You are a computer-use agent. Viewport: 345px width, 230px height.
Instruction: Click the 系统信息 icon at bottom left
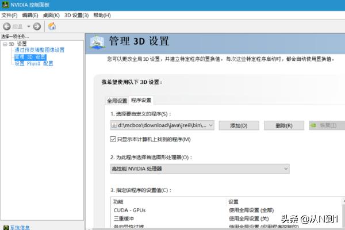point(6,228)
